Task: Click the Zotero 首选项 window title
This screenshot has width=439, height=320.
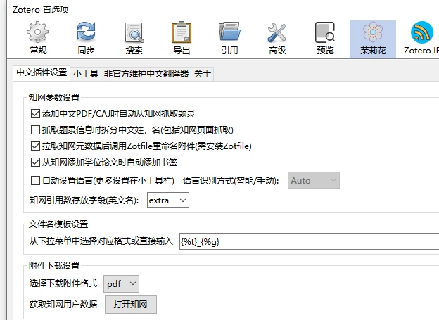Action: (41, 10)
